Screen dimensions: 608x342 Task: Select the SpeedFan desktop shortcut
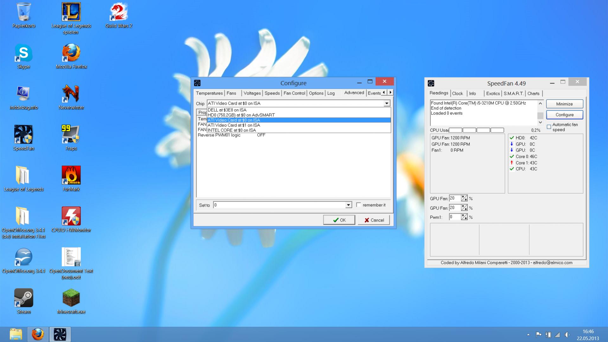point(23,138)
